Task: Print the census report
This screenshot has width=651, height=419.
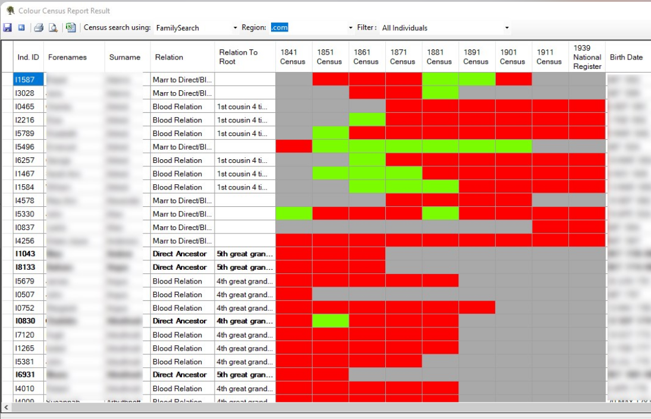Action: coord(37,27)
